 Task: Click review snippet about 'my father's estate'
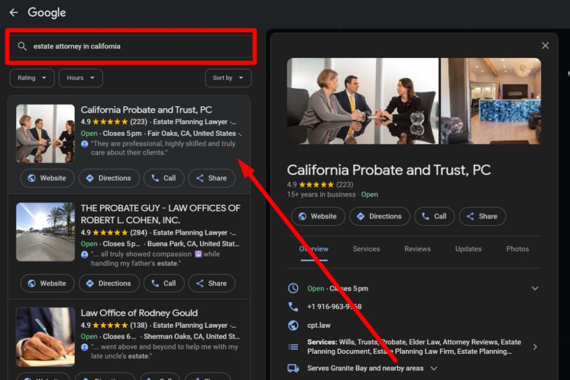click(x=156, y=259)
